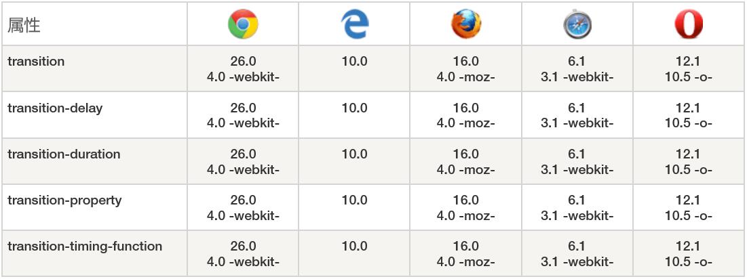
Task: Select Safari cell in transition-delay row
Action: pos(577,115)
